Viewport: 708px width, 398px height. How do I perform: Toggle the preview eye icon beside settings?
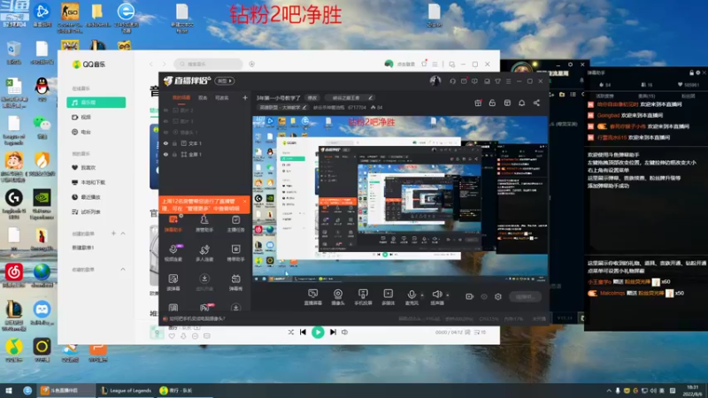(x=484, y=296)
